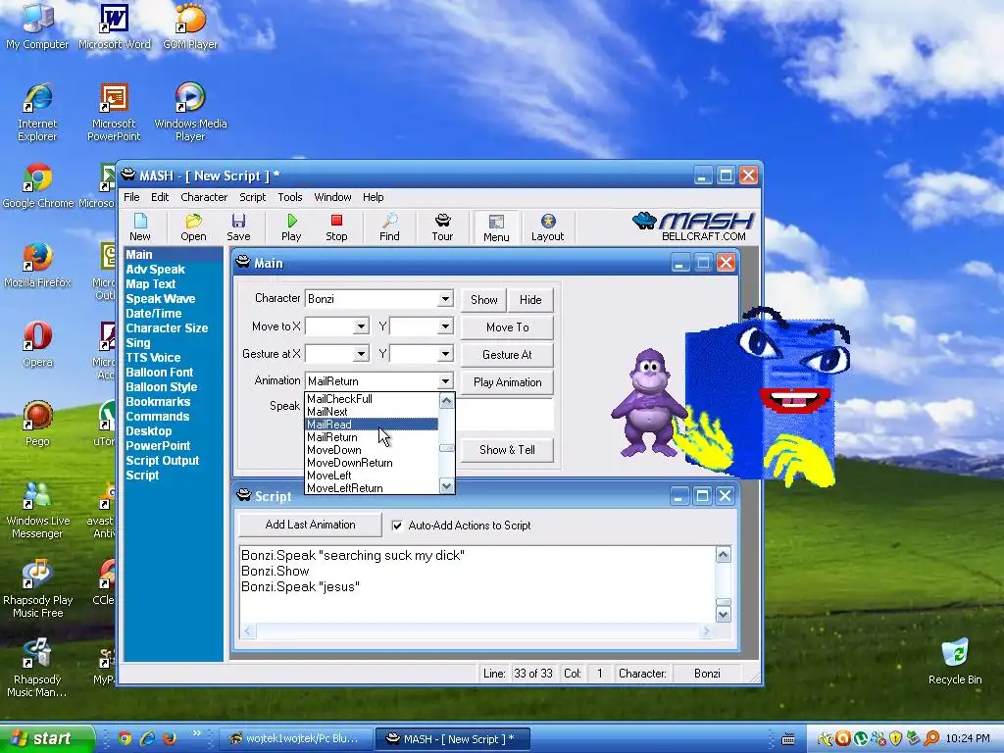
Task: Choose MoveLeft from animation list
Action: click(372, 476)
